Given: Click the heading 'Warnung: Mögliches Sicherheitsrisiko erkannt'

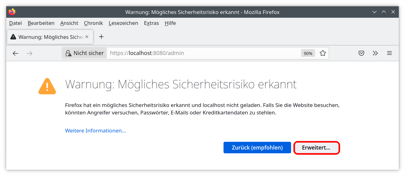Looking at the screenshot, I should [x=181, y=84].
